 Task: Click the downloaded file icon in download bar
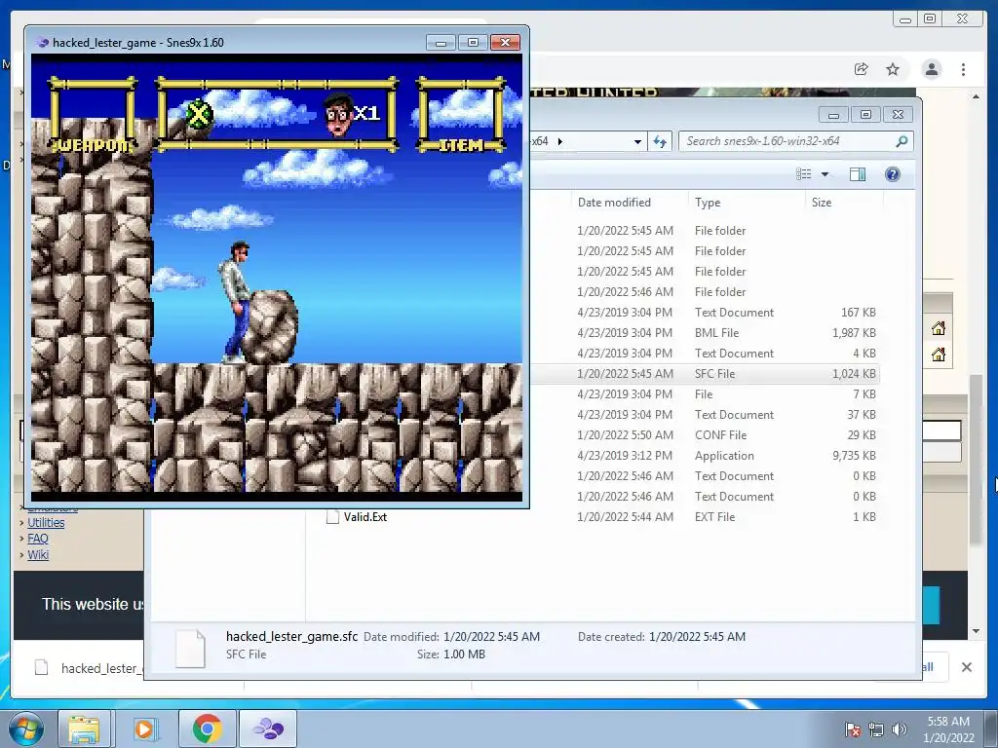coord(41,668)
